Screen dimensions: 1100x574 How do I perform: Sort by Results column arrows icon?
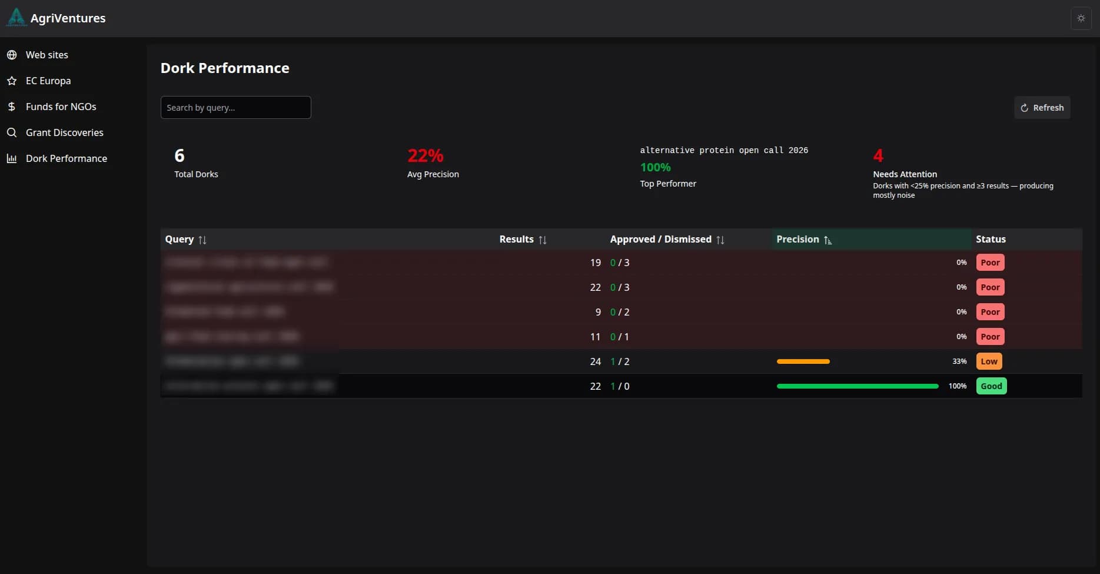pos(543,240)
